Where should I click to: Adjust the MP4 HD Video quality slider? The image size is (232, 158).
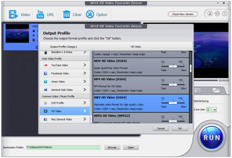click(173, 85)
